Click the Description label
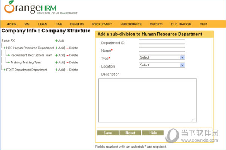Screen dimensions: 226x150 pyautogui.click(x=110, y=74)
